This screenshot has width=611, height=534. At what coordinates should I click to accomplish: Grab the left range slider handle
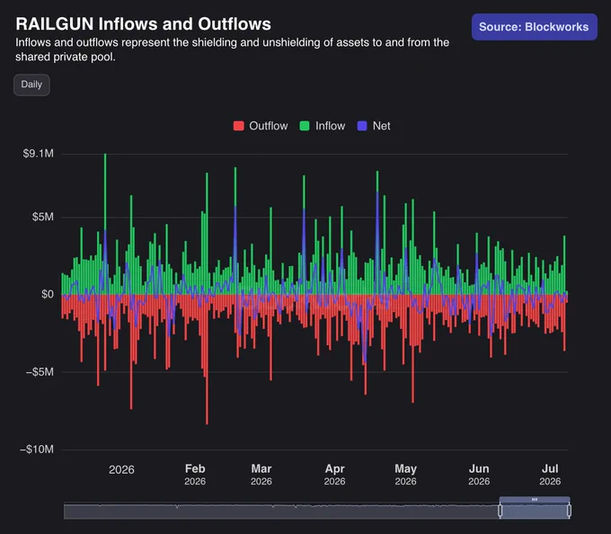point(500,511)
